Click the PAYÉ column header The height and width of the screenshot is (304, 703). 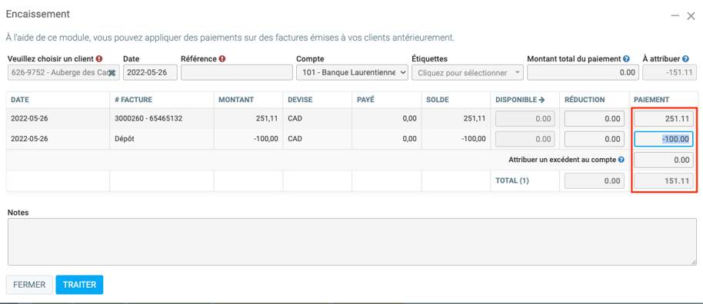[365, 100]
